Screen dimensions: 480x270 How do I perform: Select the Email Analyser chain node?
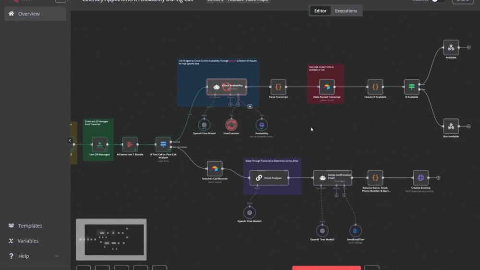269,177
